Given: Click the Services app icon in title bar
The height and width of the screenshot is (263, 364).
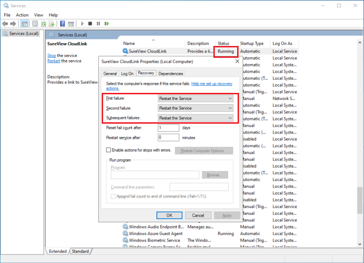Looking at the screenshot, I should tap(6, 6).
